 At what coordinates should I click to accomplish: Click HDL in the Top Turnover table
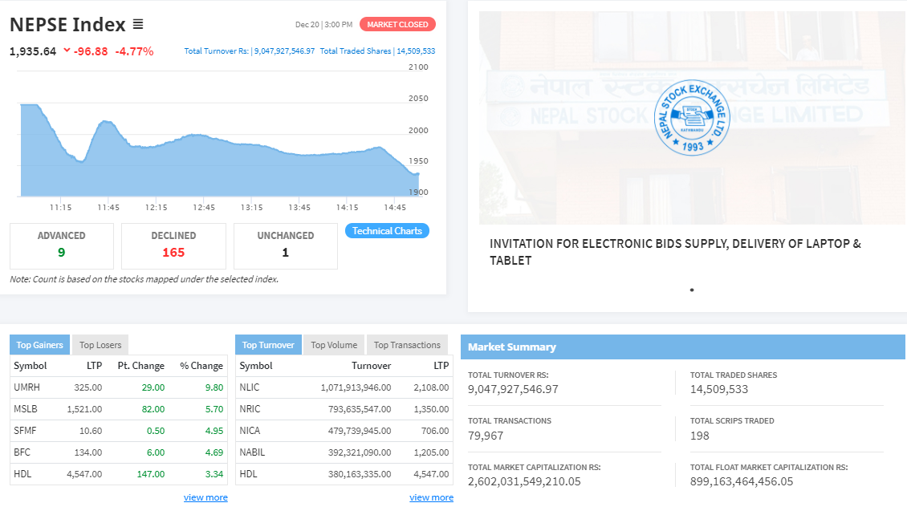click(x=248, y=474)
